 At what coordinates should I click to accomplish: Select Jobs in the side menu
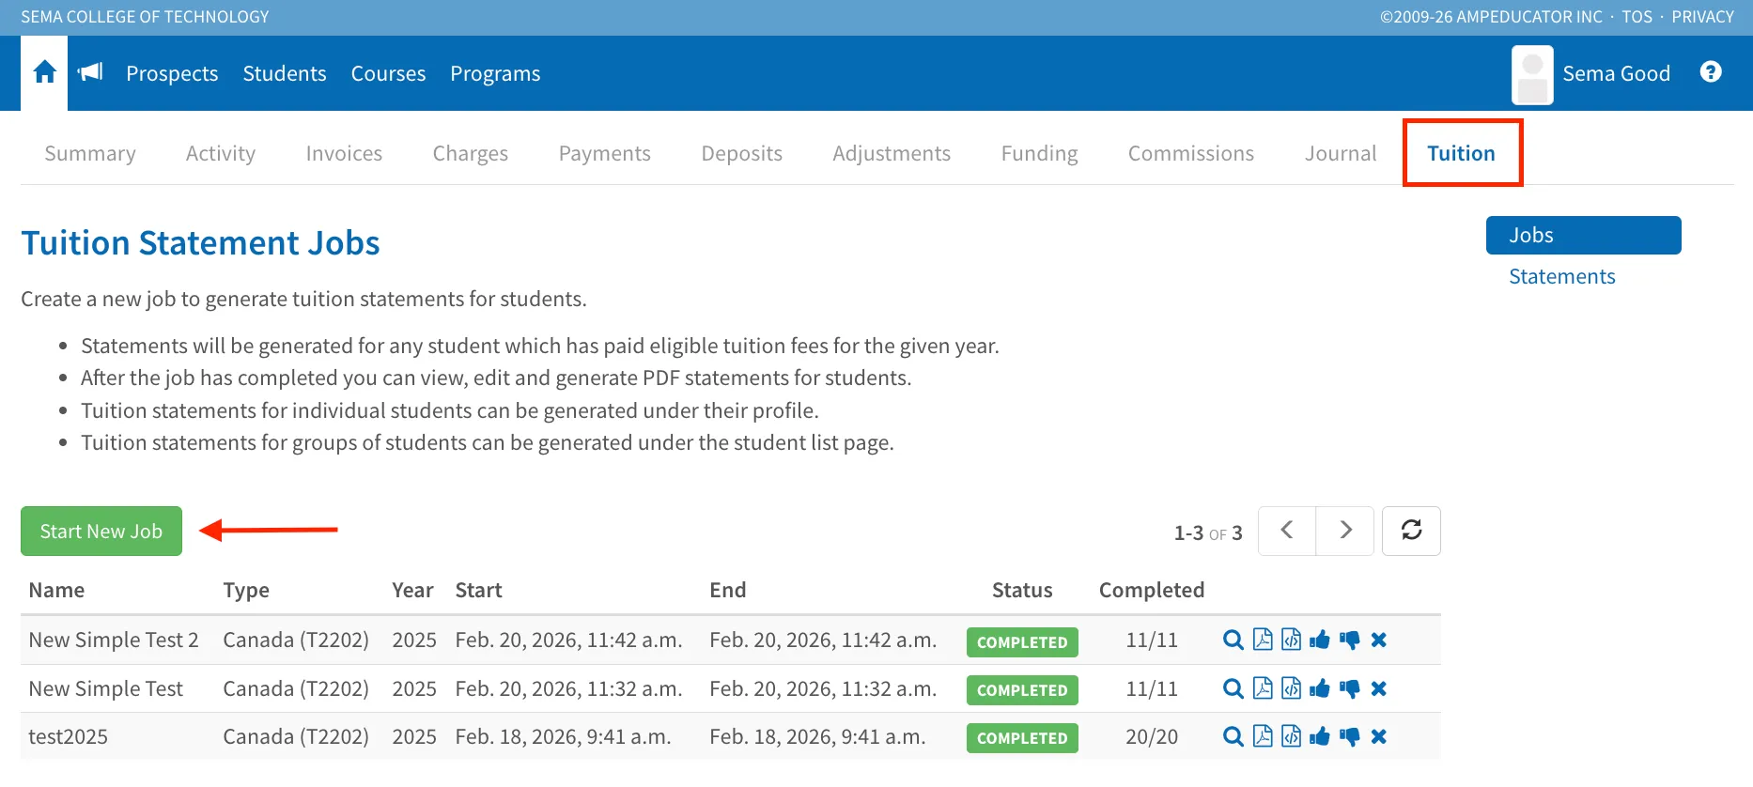[1583, 235]
